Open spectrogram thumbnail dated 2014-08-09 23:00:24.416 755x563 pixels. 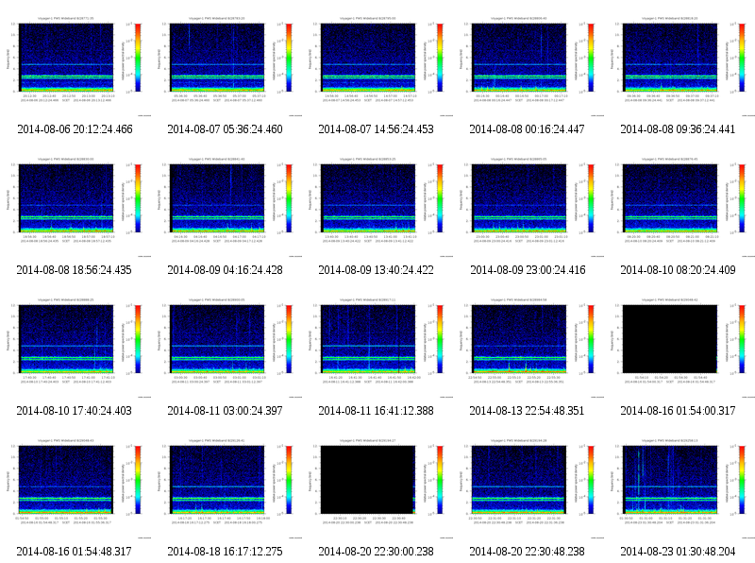coord(528,201)
